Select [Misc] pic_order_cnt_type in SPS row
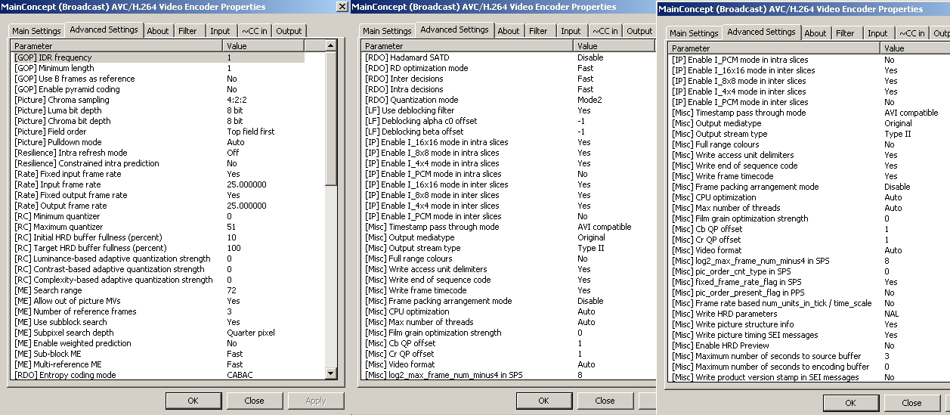 pyautogui.click(x=809, y=271)
